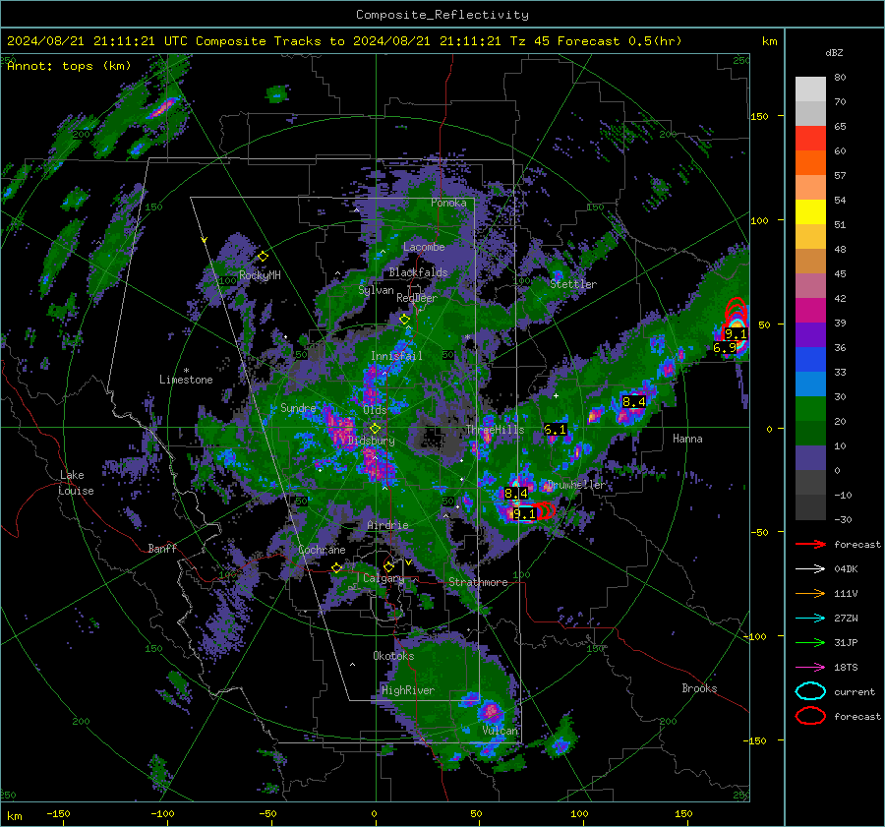The width and height of the screenshot is (885, 827).
Task: Click the Calgary city label
Action: tap(383, 578)
